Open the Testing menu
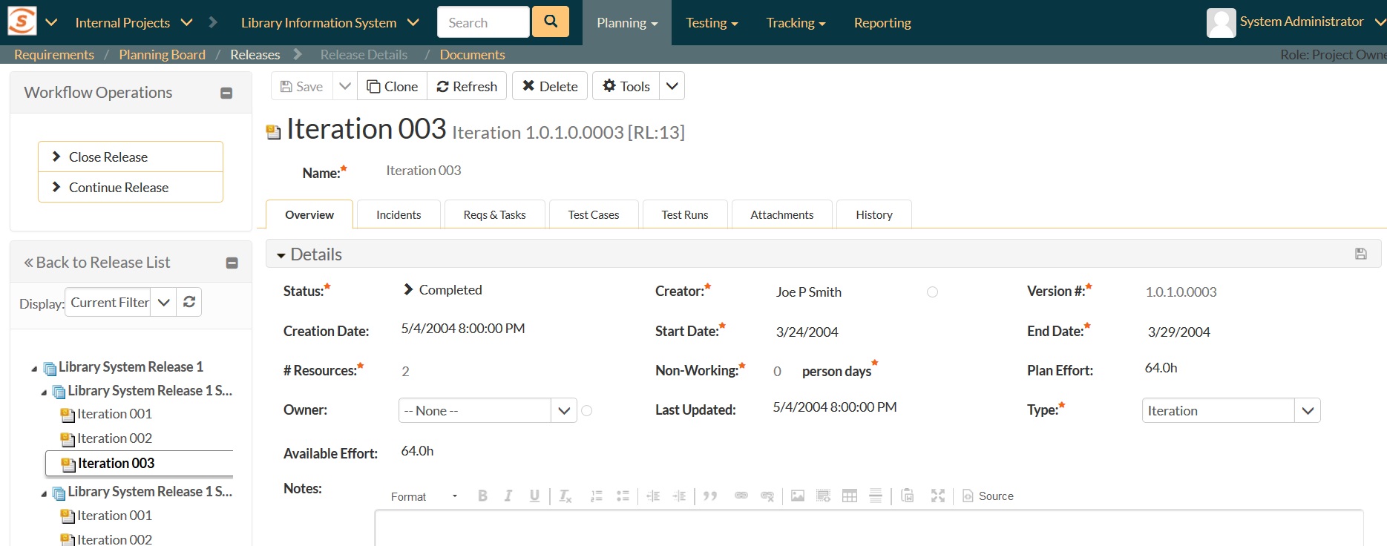The image size is (1387, 546). click(x=712, y=22)
